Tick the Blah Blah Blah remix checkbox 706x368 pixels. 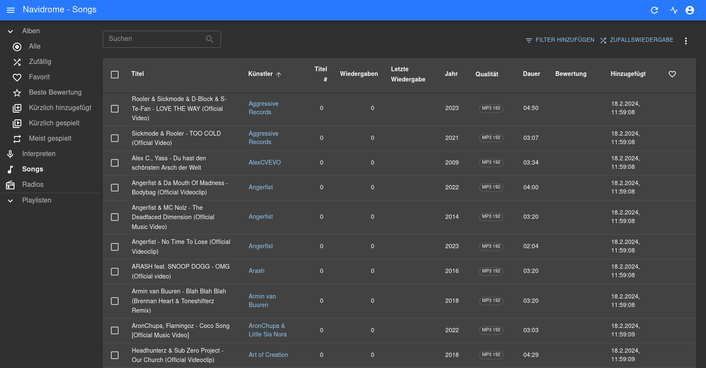(115, 301)
